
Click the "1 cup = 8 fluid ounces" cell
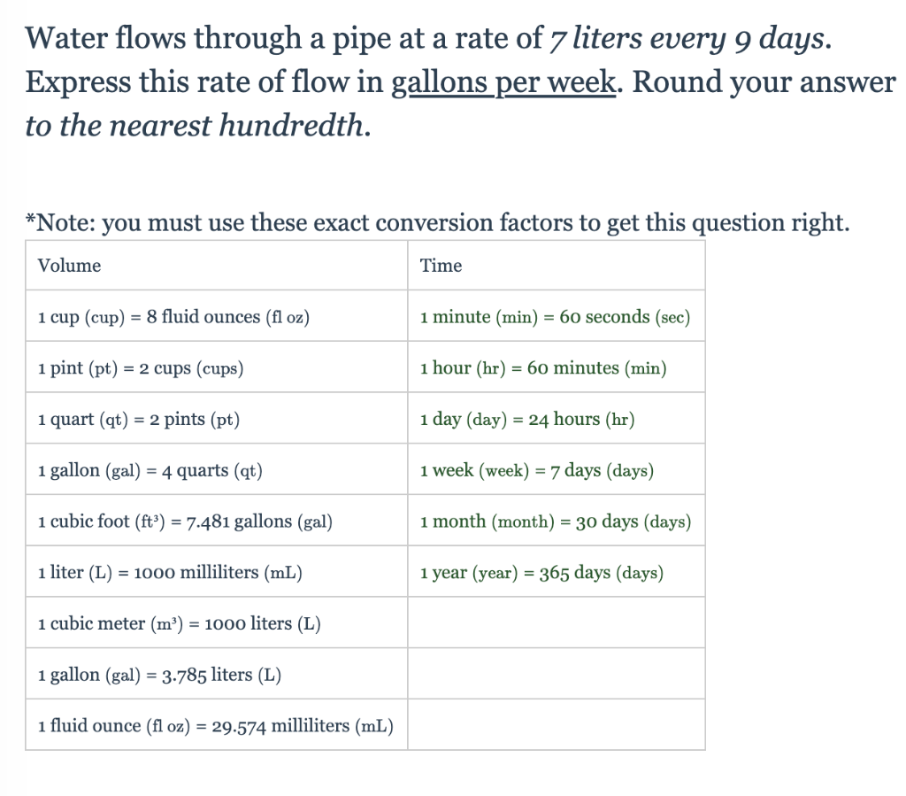point(173,317)
